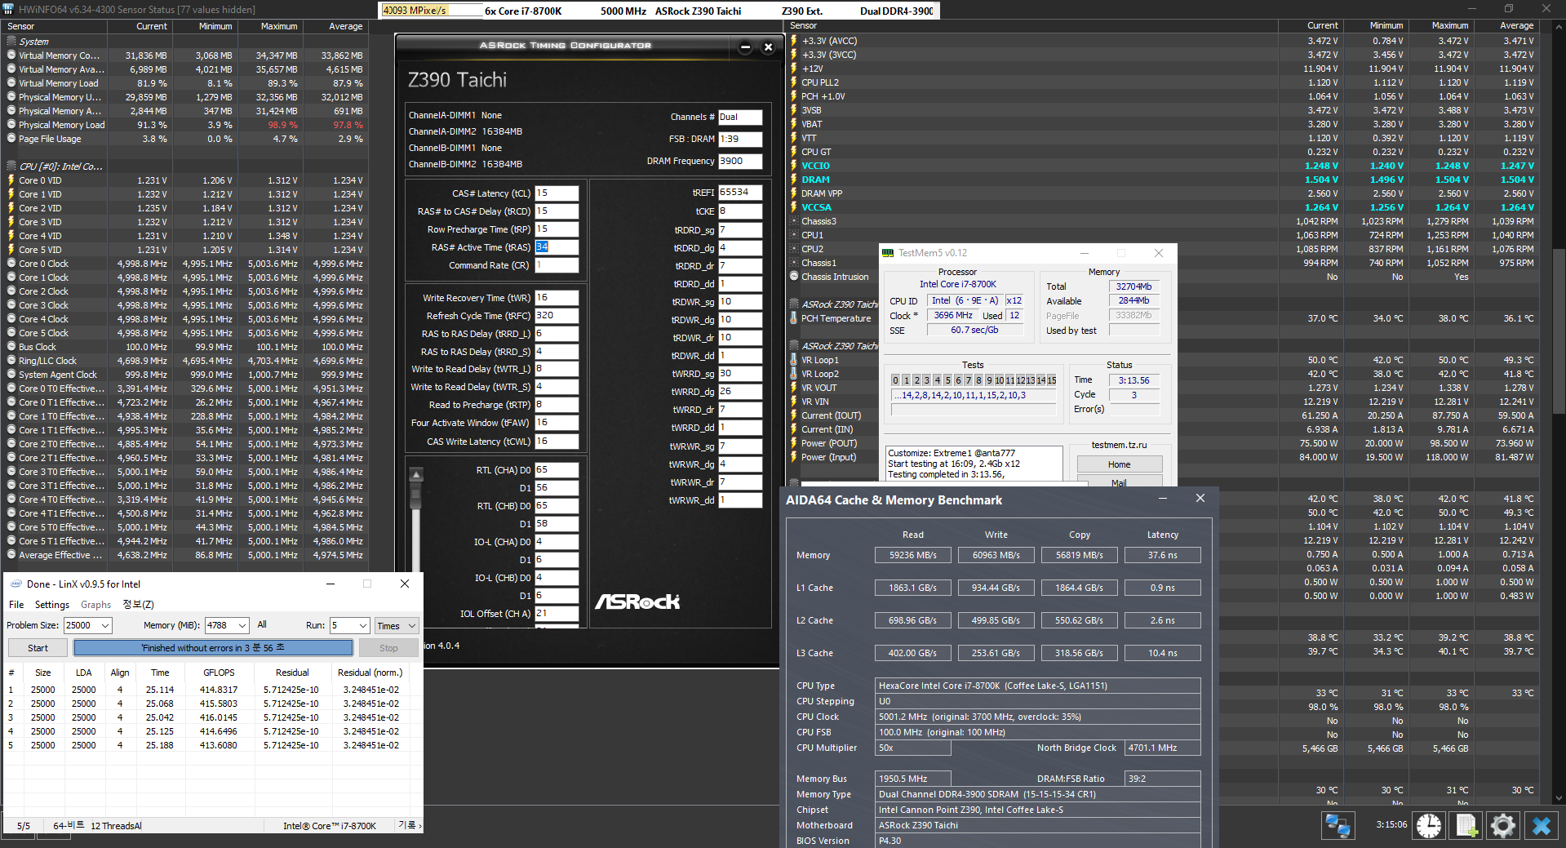The width and height of the screenshot is (1566, 848).
Task: Click icon beside Page File Usage sensor
Action: point(11,138)
